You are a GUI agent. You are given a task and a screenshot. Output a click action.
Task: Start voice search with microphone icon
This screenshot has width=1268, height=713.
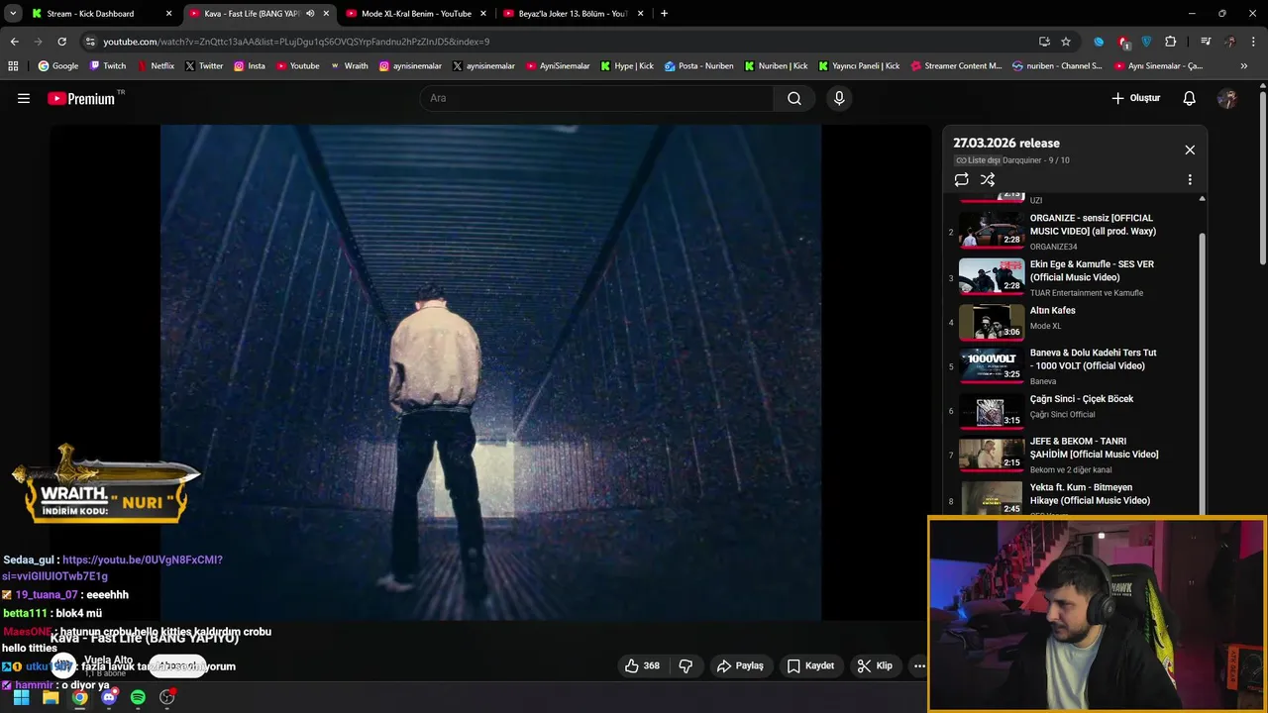(x=839, y=98)
